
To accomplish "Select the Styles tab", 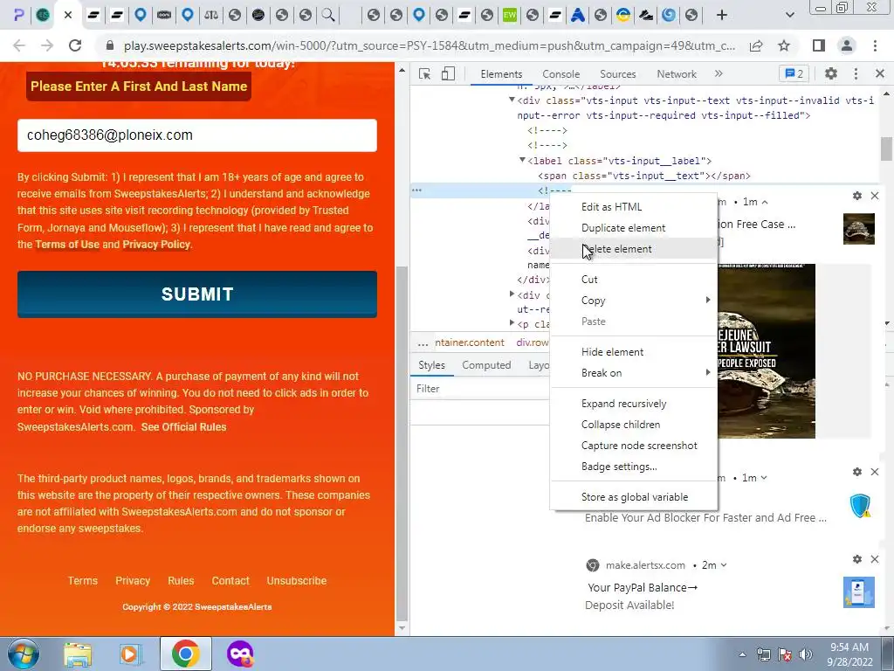I will 431,365.
